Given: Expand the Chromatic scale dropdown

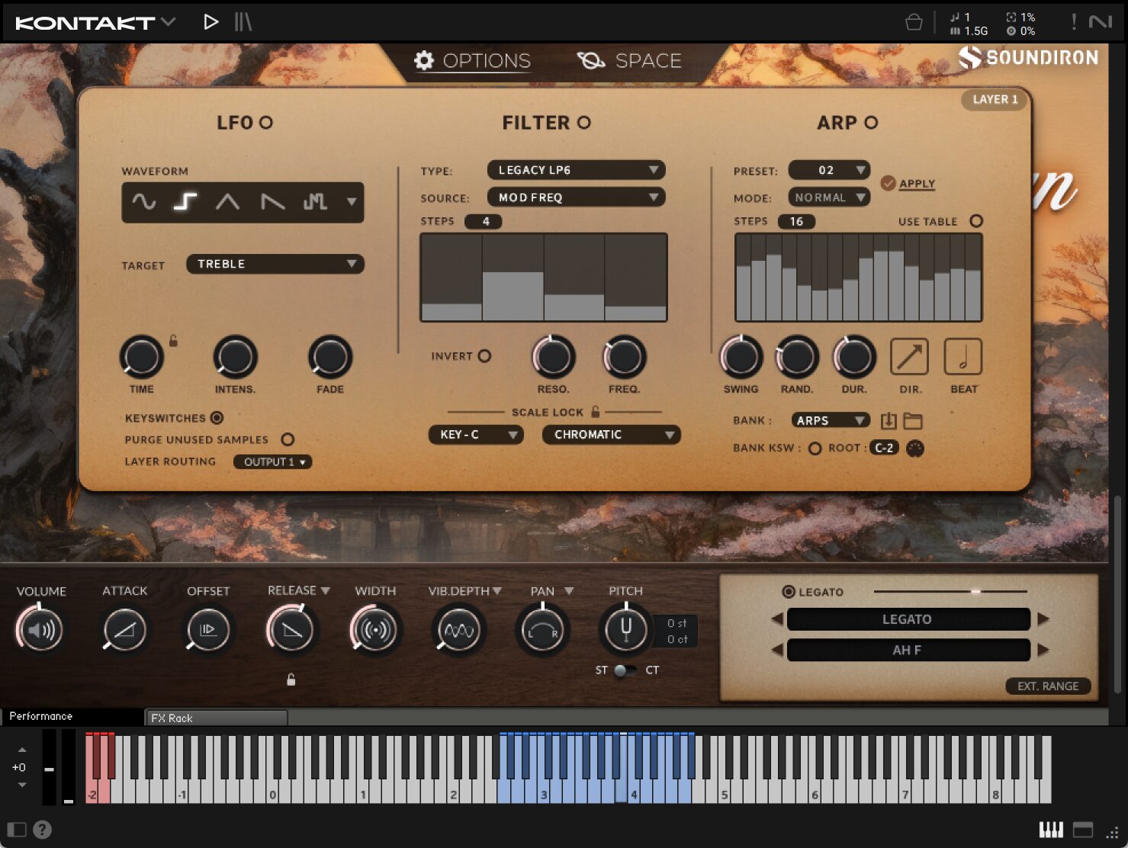Looking at the screenshot, I should click(x=611, y=435).
